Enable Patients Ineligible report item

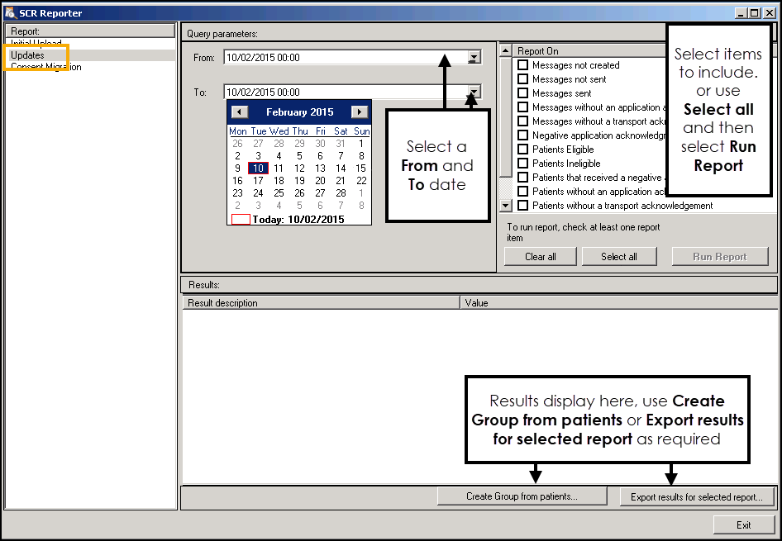point(522,164)
